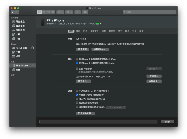Click the iPhone device image in header
Image resolution: width=187 pixels, height=139 pixels.
43,22
